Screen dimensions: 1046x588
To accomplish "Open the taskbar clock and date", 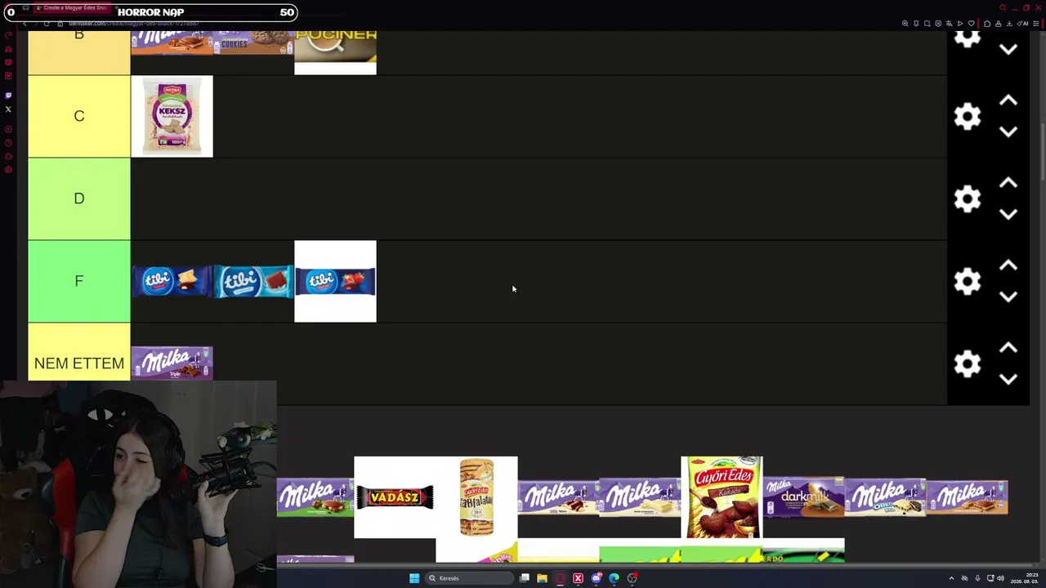I will 1025,578.
